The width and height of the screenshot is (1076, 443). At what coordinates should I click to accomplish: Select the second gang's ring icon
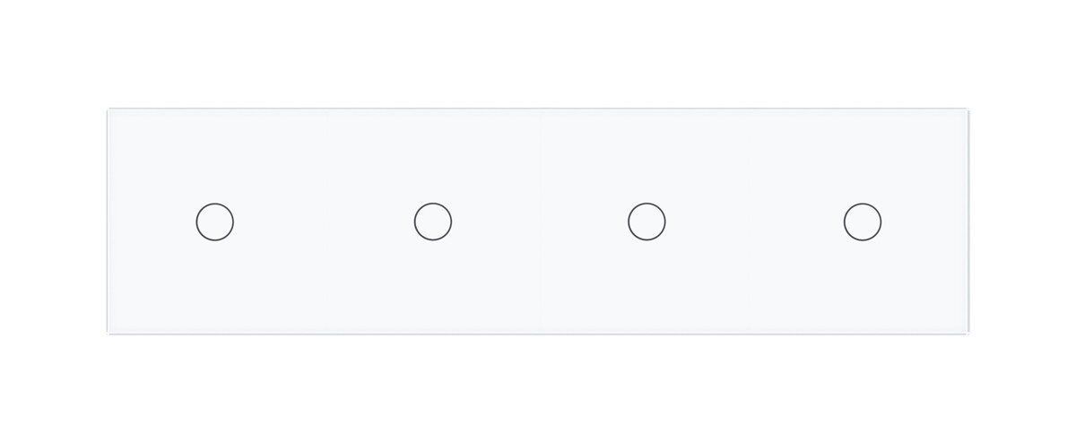432,221
